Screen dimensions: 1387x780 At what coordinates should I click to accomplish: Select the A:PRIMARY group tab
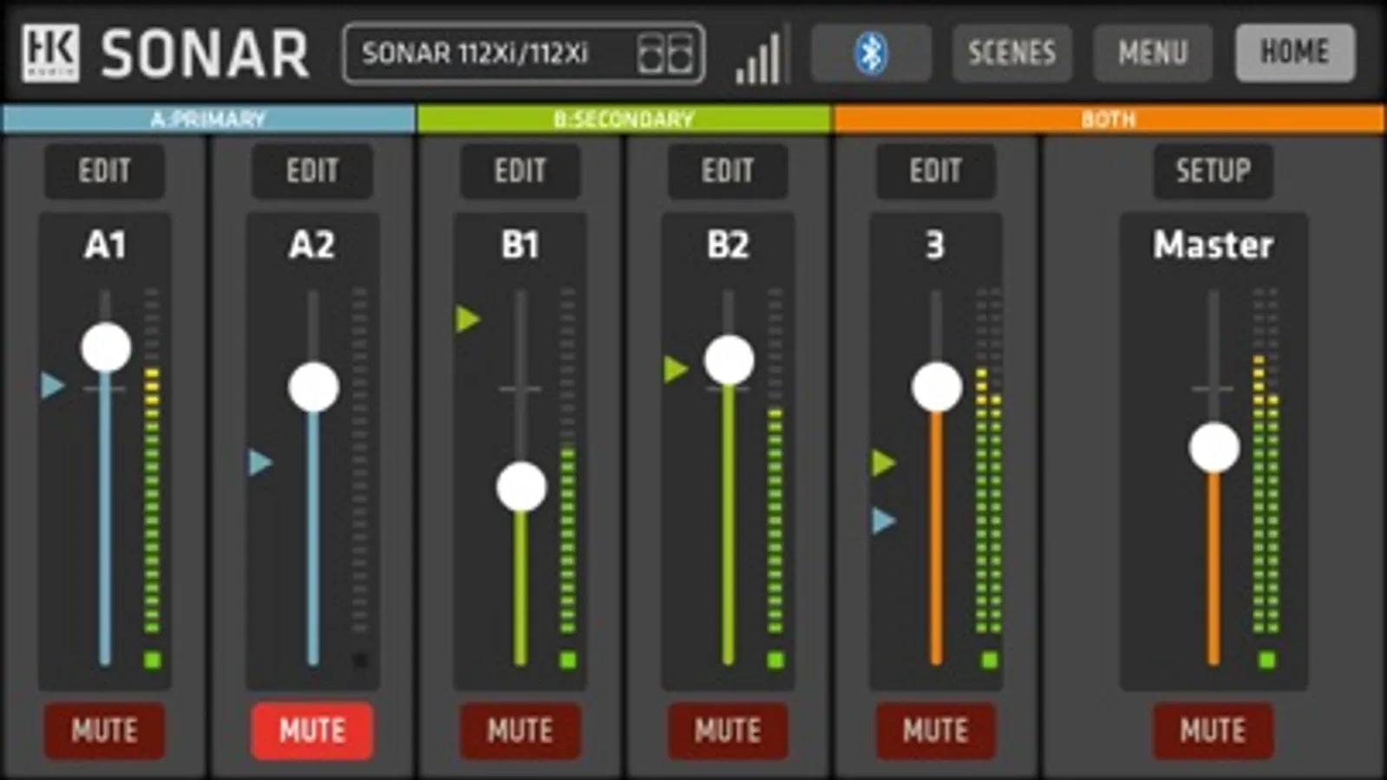pos(208,119)
